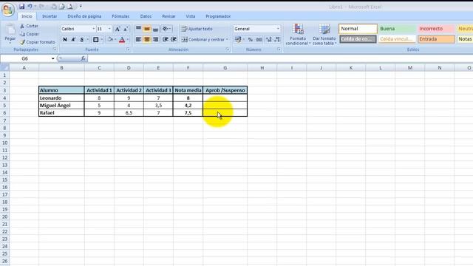
Task: Align text to the right
Action: click(155, 39)
